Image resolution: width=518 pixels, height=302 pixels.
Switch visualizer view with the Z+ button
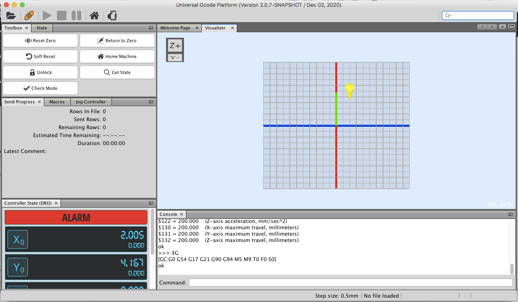click(174, 45)
